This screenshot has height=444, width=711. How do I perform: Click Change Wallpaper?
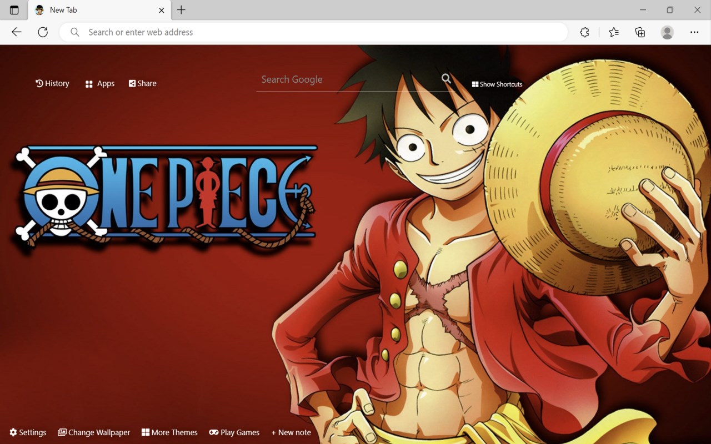point(94,432)
